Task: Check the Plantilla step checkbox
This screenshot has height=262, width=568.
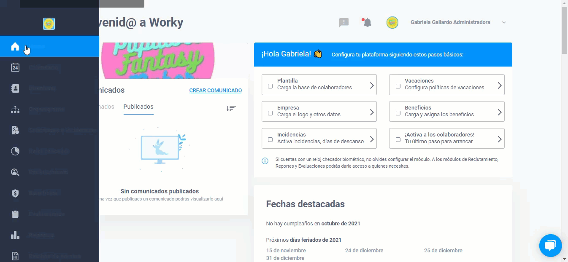Action: (270, 86)
